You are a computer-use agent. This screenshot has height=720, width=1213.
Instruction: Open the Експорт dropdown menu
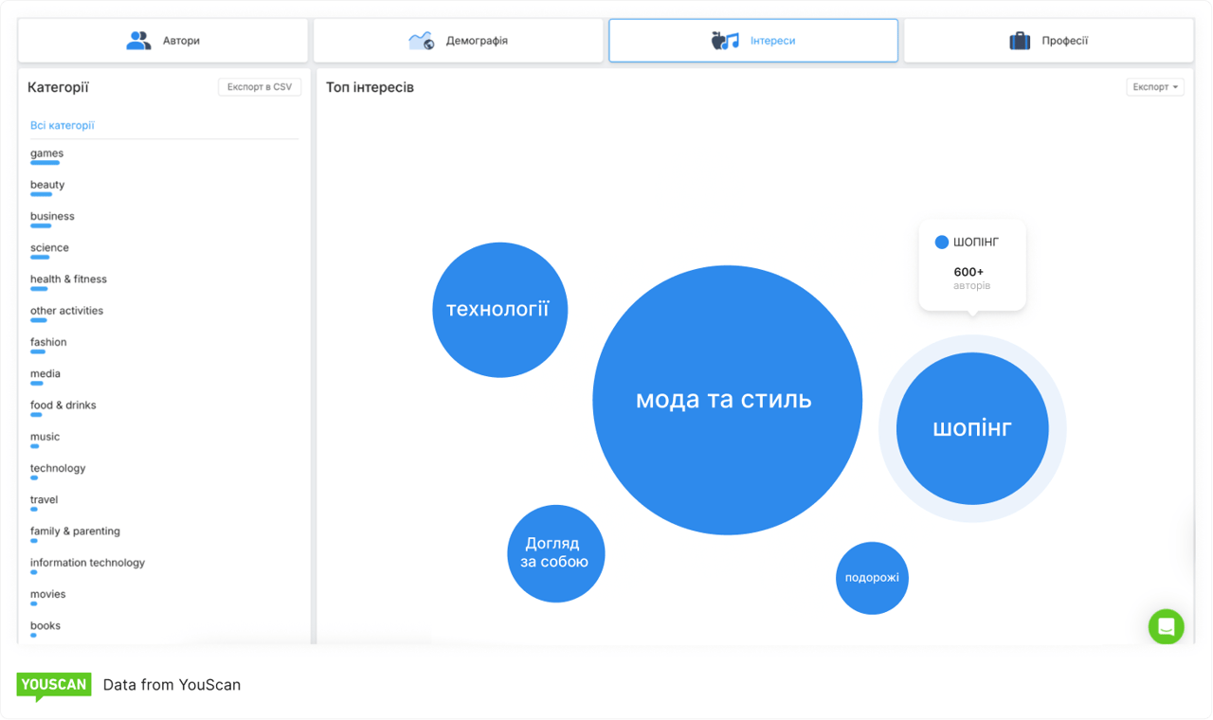[x=1155, y=87]
